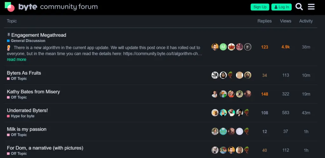Sort topics by Views column
This screenshot has width=325, height=158.
[285, 21]
